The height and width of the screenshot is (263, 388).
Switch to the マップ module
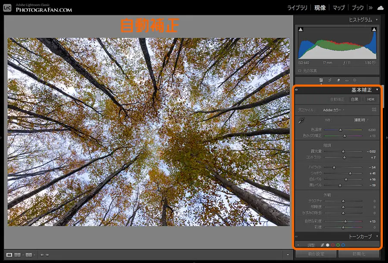coord(338,8)
